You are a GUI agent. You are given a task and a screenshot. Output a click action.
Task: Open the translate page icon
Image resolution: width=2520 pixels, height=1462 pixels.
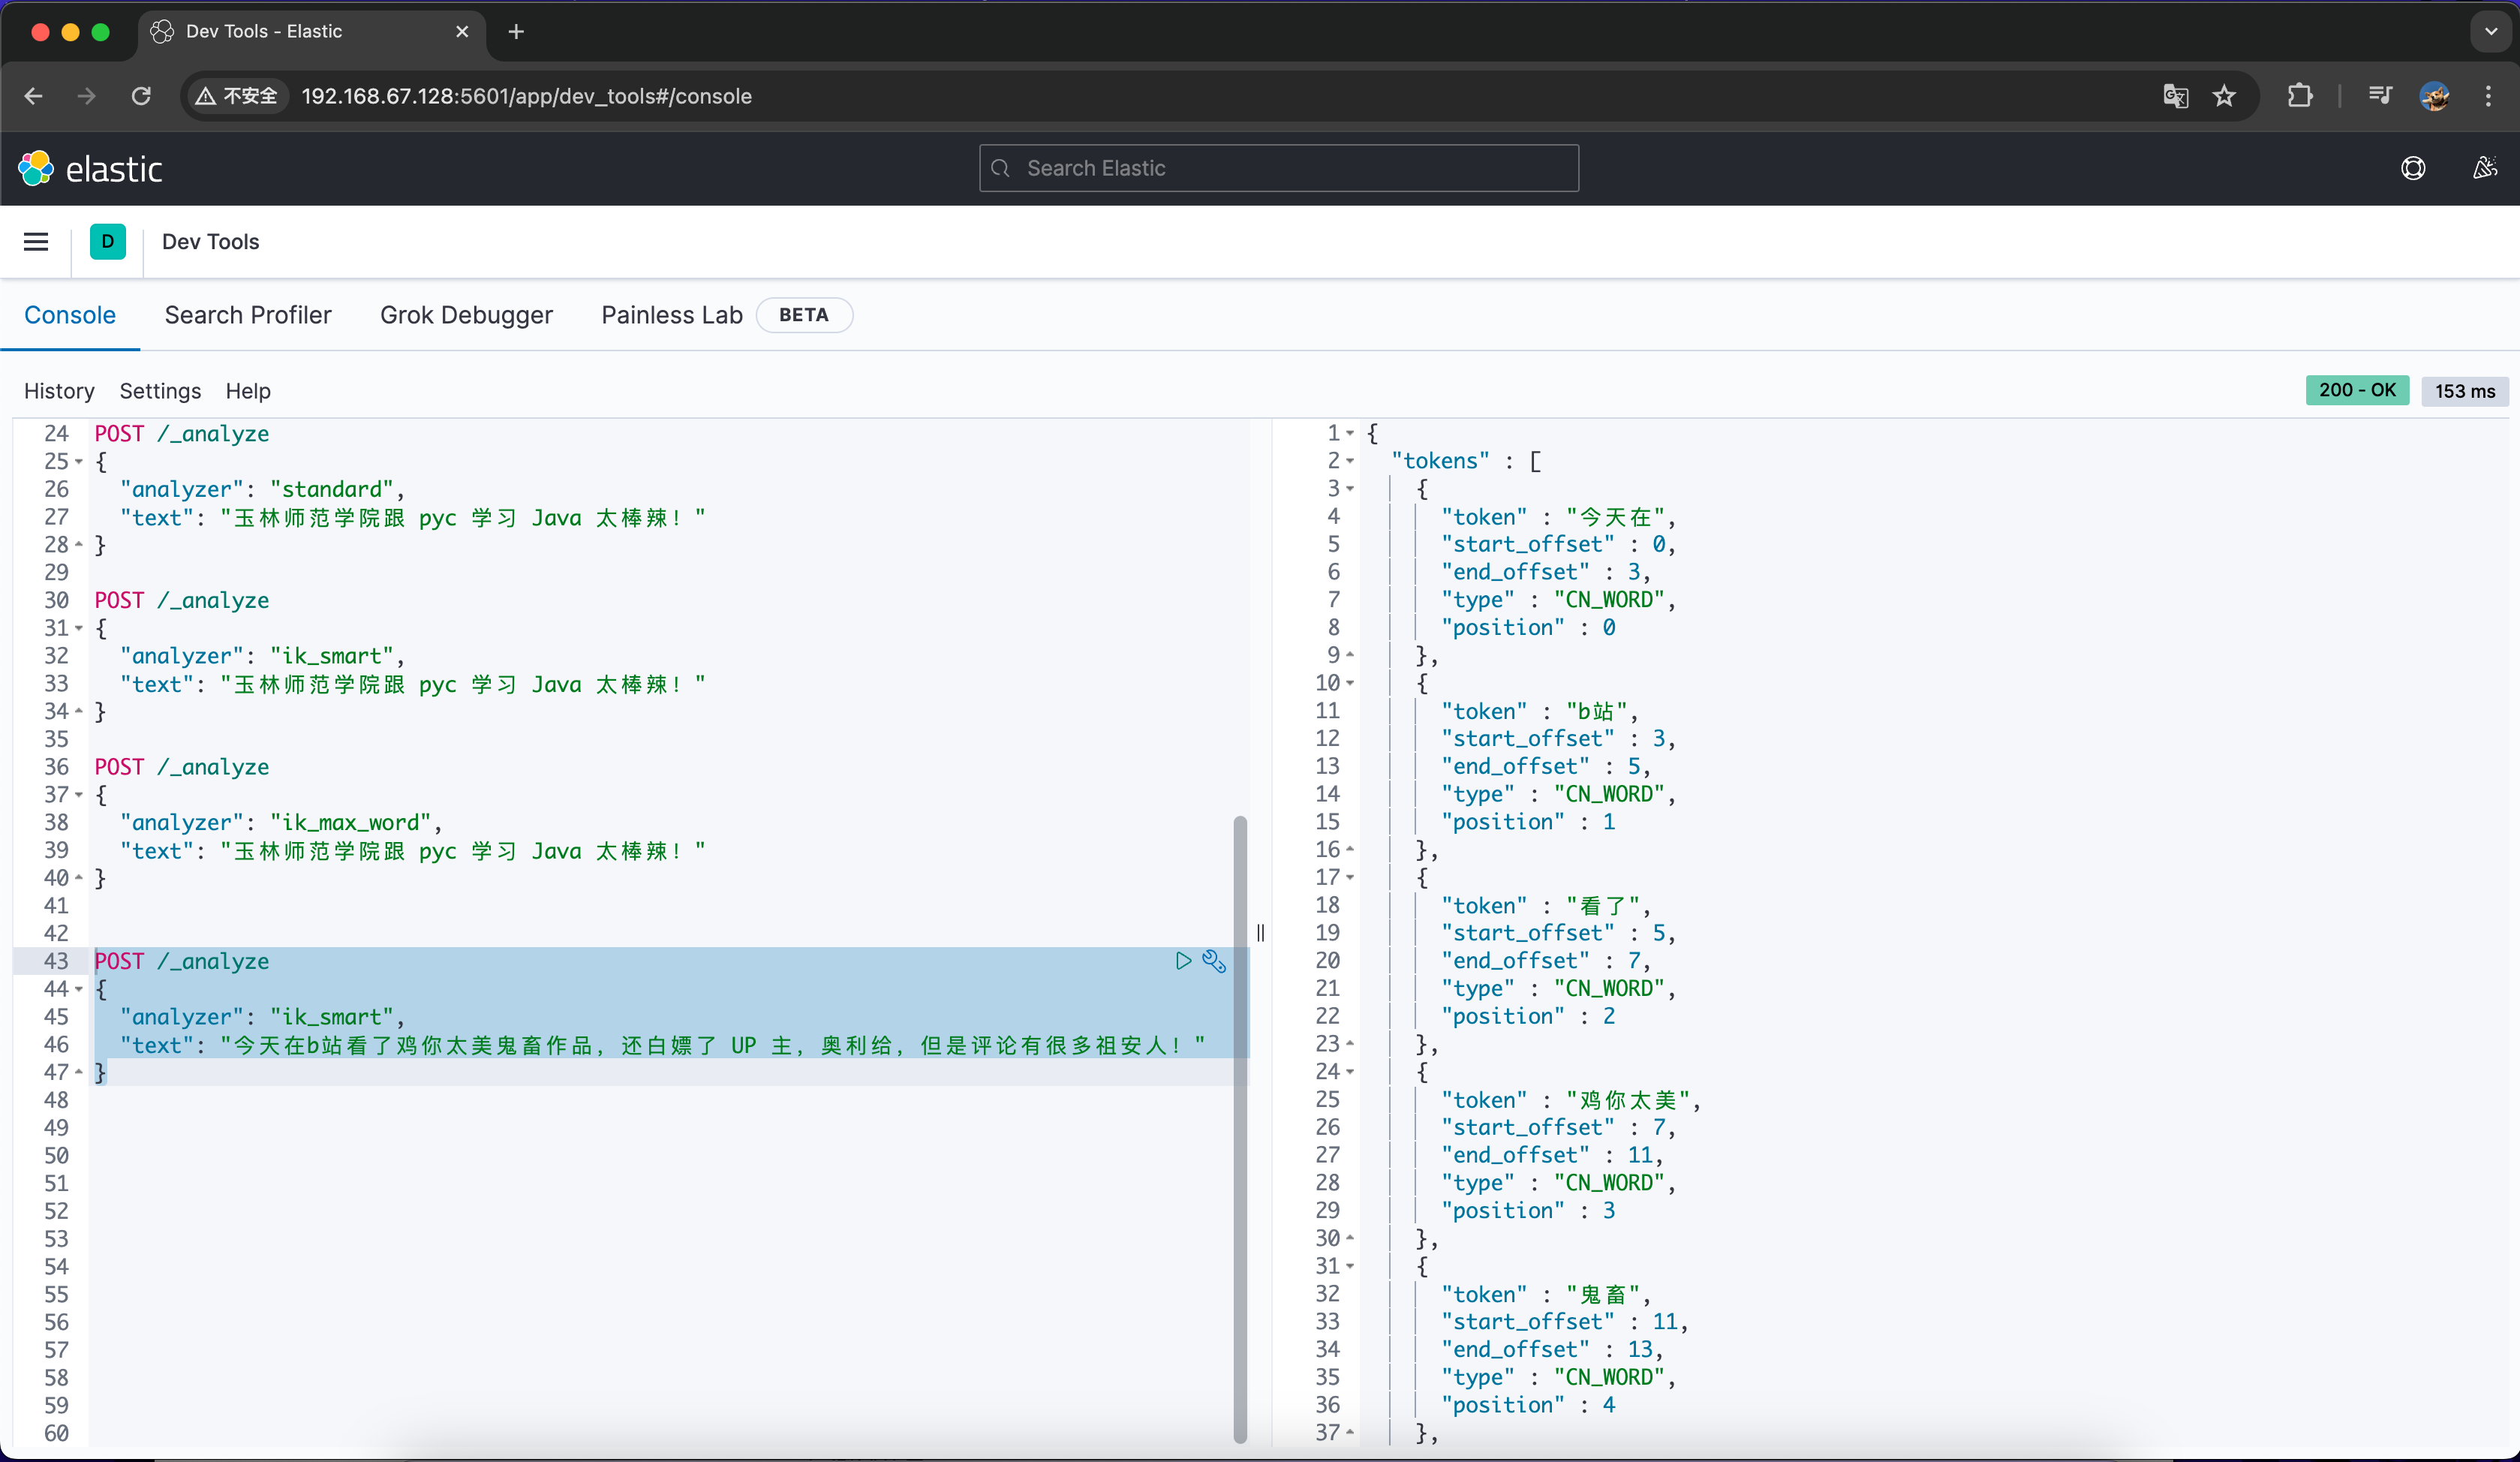click(x=2175, y=96)
